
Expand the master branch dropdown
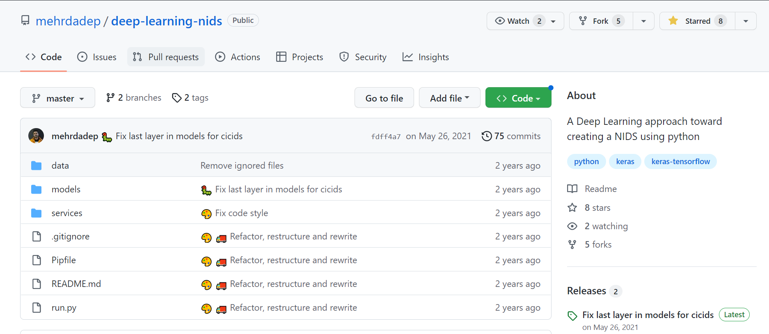coord(57,98)
